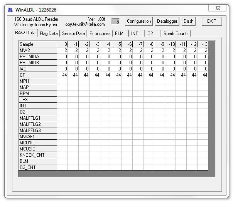Viewport: 233px width, 204px height.
Task: Select the INT tab
Action: tap(135, 33)
